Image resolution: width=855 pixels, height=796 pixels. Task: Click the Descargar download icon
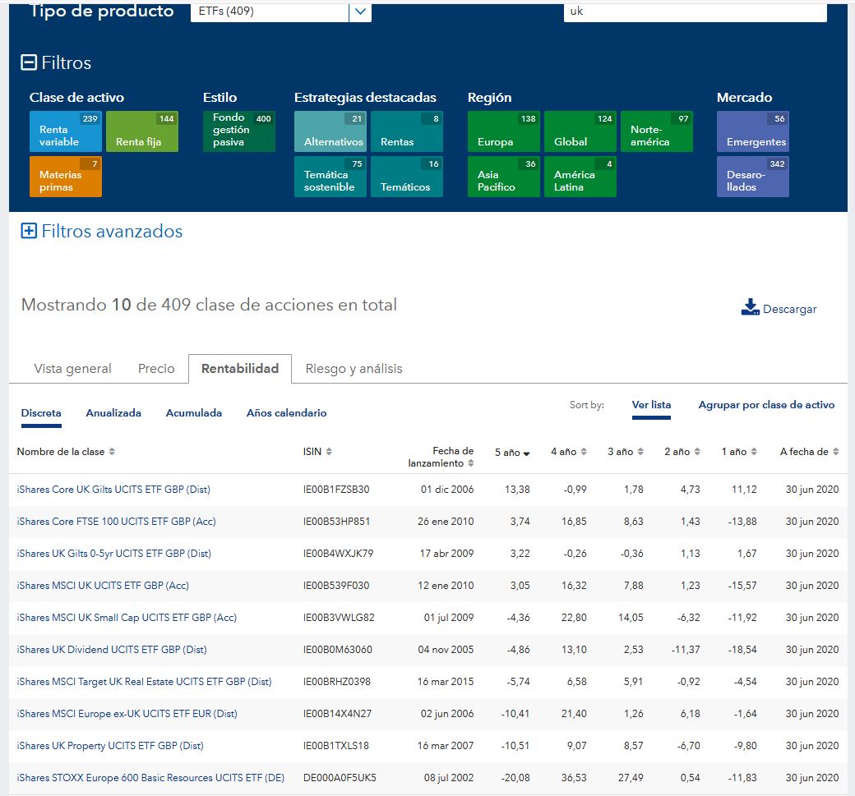tap(751, 307)
